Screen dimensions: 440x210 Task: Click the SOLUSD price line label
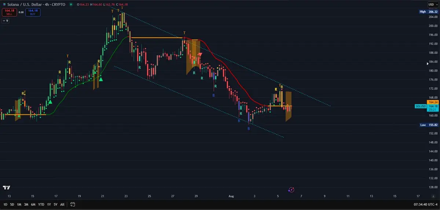click(x=420, y=106)
